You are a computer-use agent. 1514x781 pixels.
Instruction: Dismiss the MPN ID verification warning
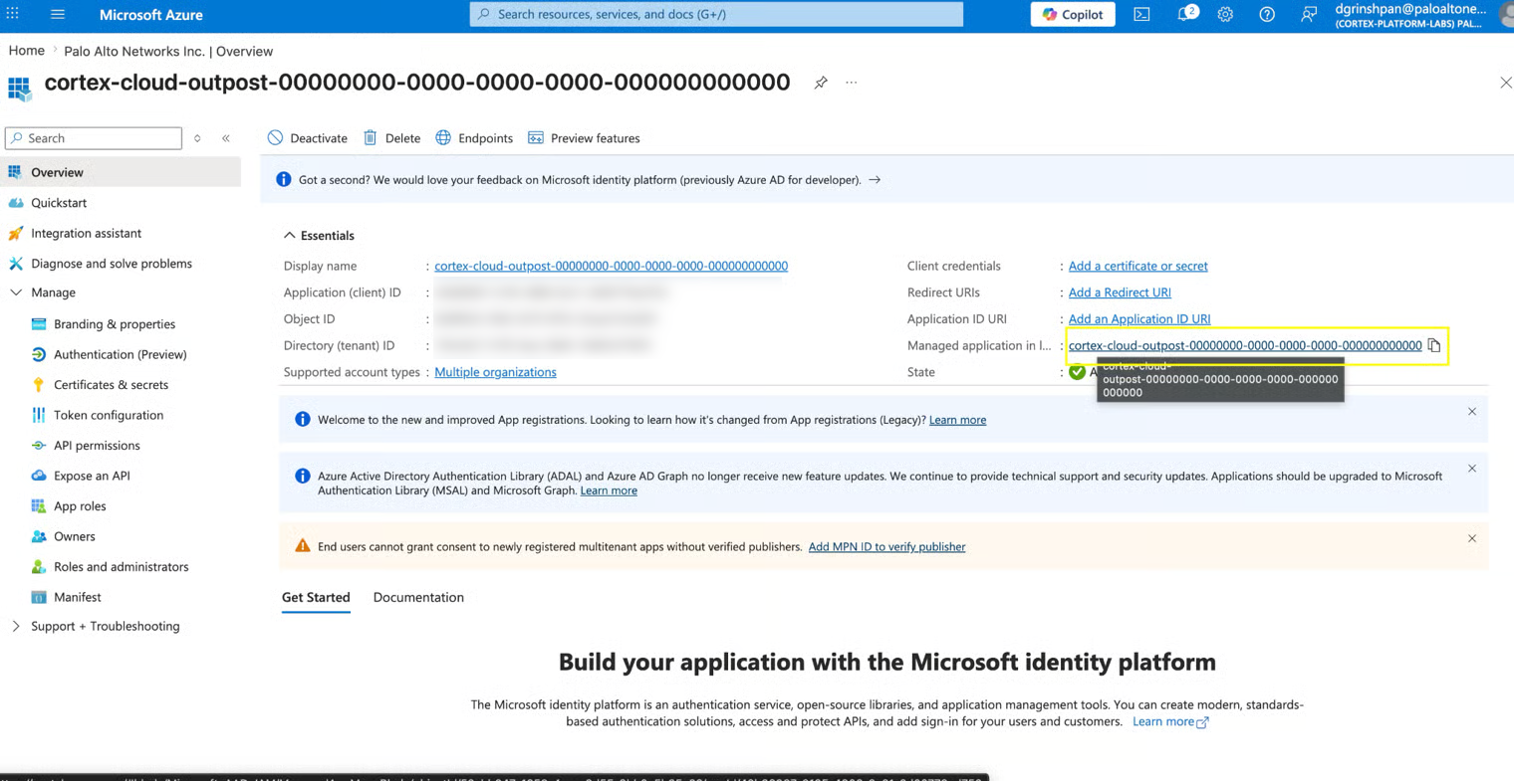pos(1472,538)
